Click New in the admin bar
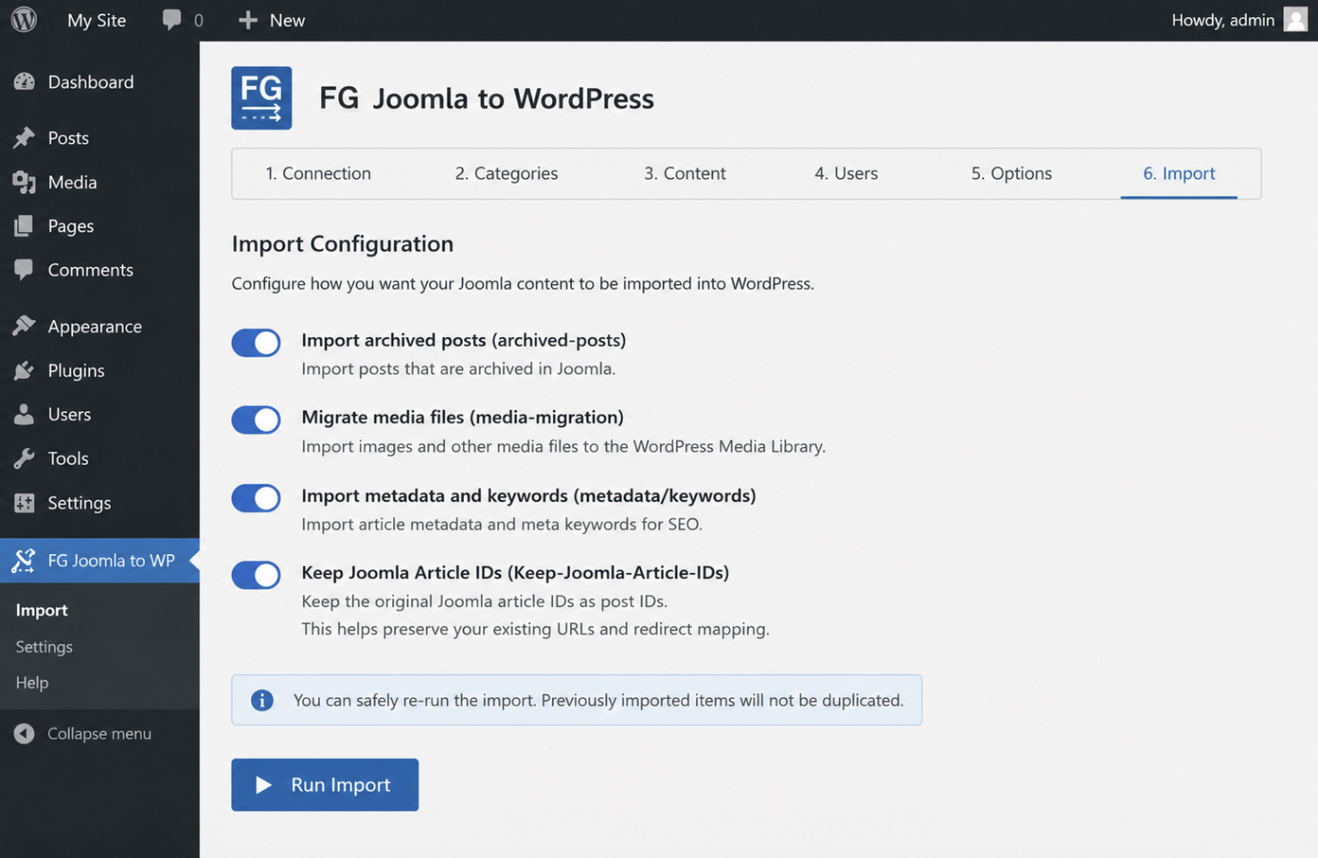Viewport: 1318px width, 858px height. (288, 20)
